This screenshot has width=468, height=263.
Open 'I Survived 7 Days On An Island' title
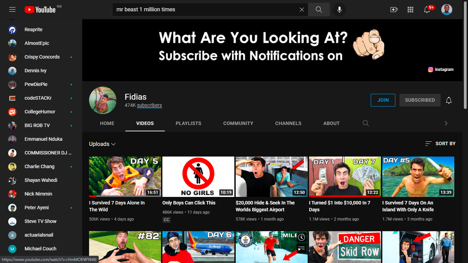408,206
